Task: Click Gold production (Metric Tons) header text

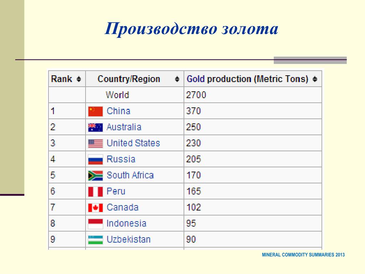Action: pos(247,79)
